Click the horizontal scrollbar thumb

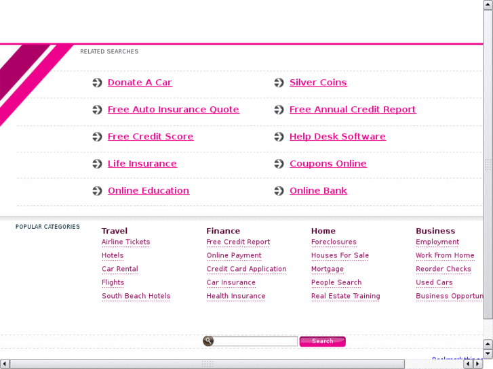point(208,364)
